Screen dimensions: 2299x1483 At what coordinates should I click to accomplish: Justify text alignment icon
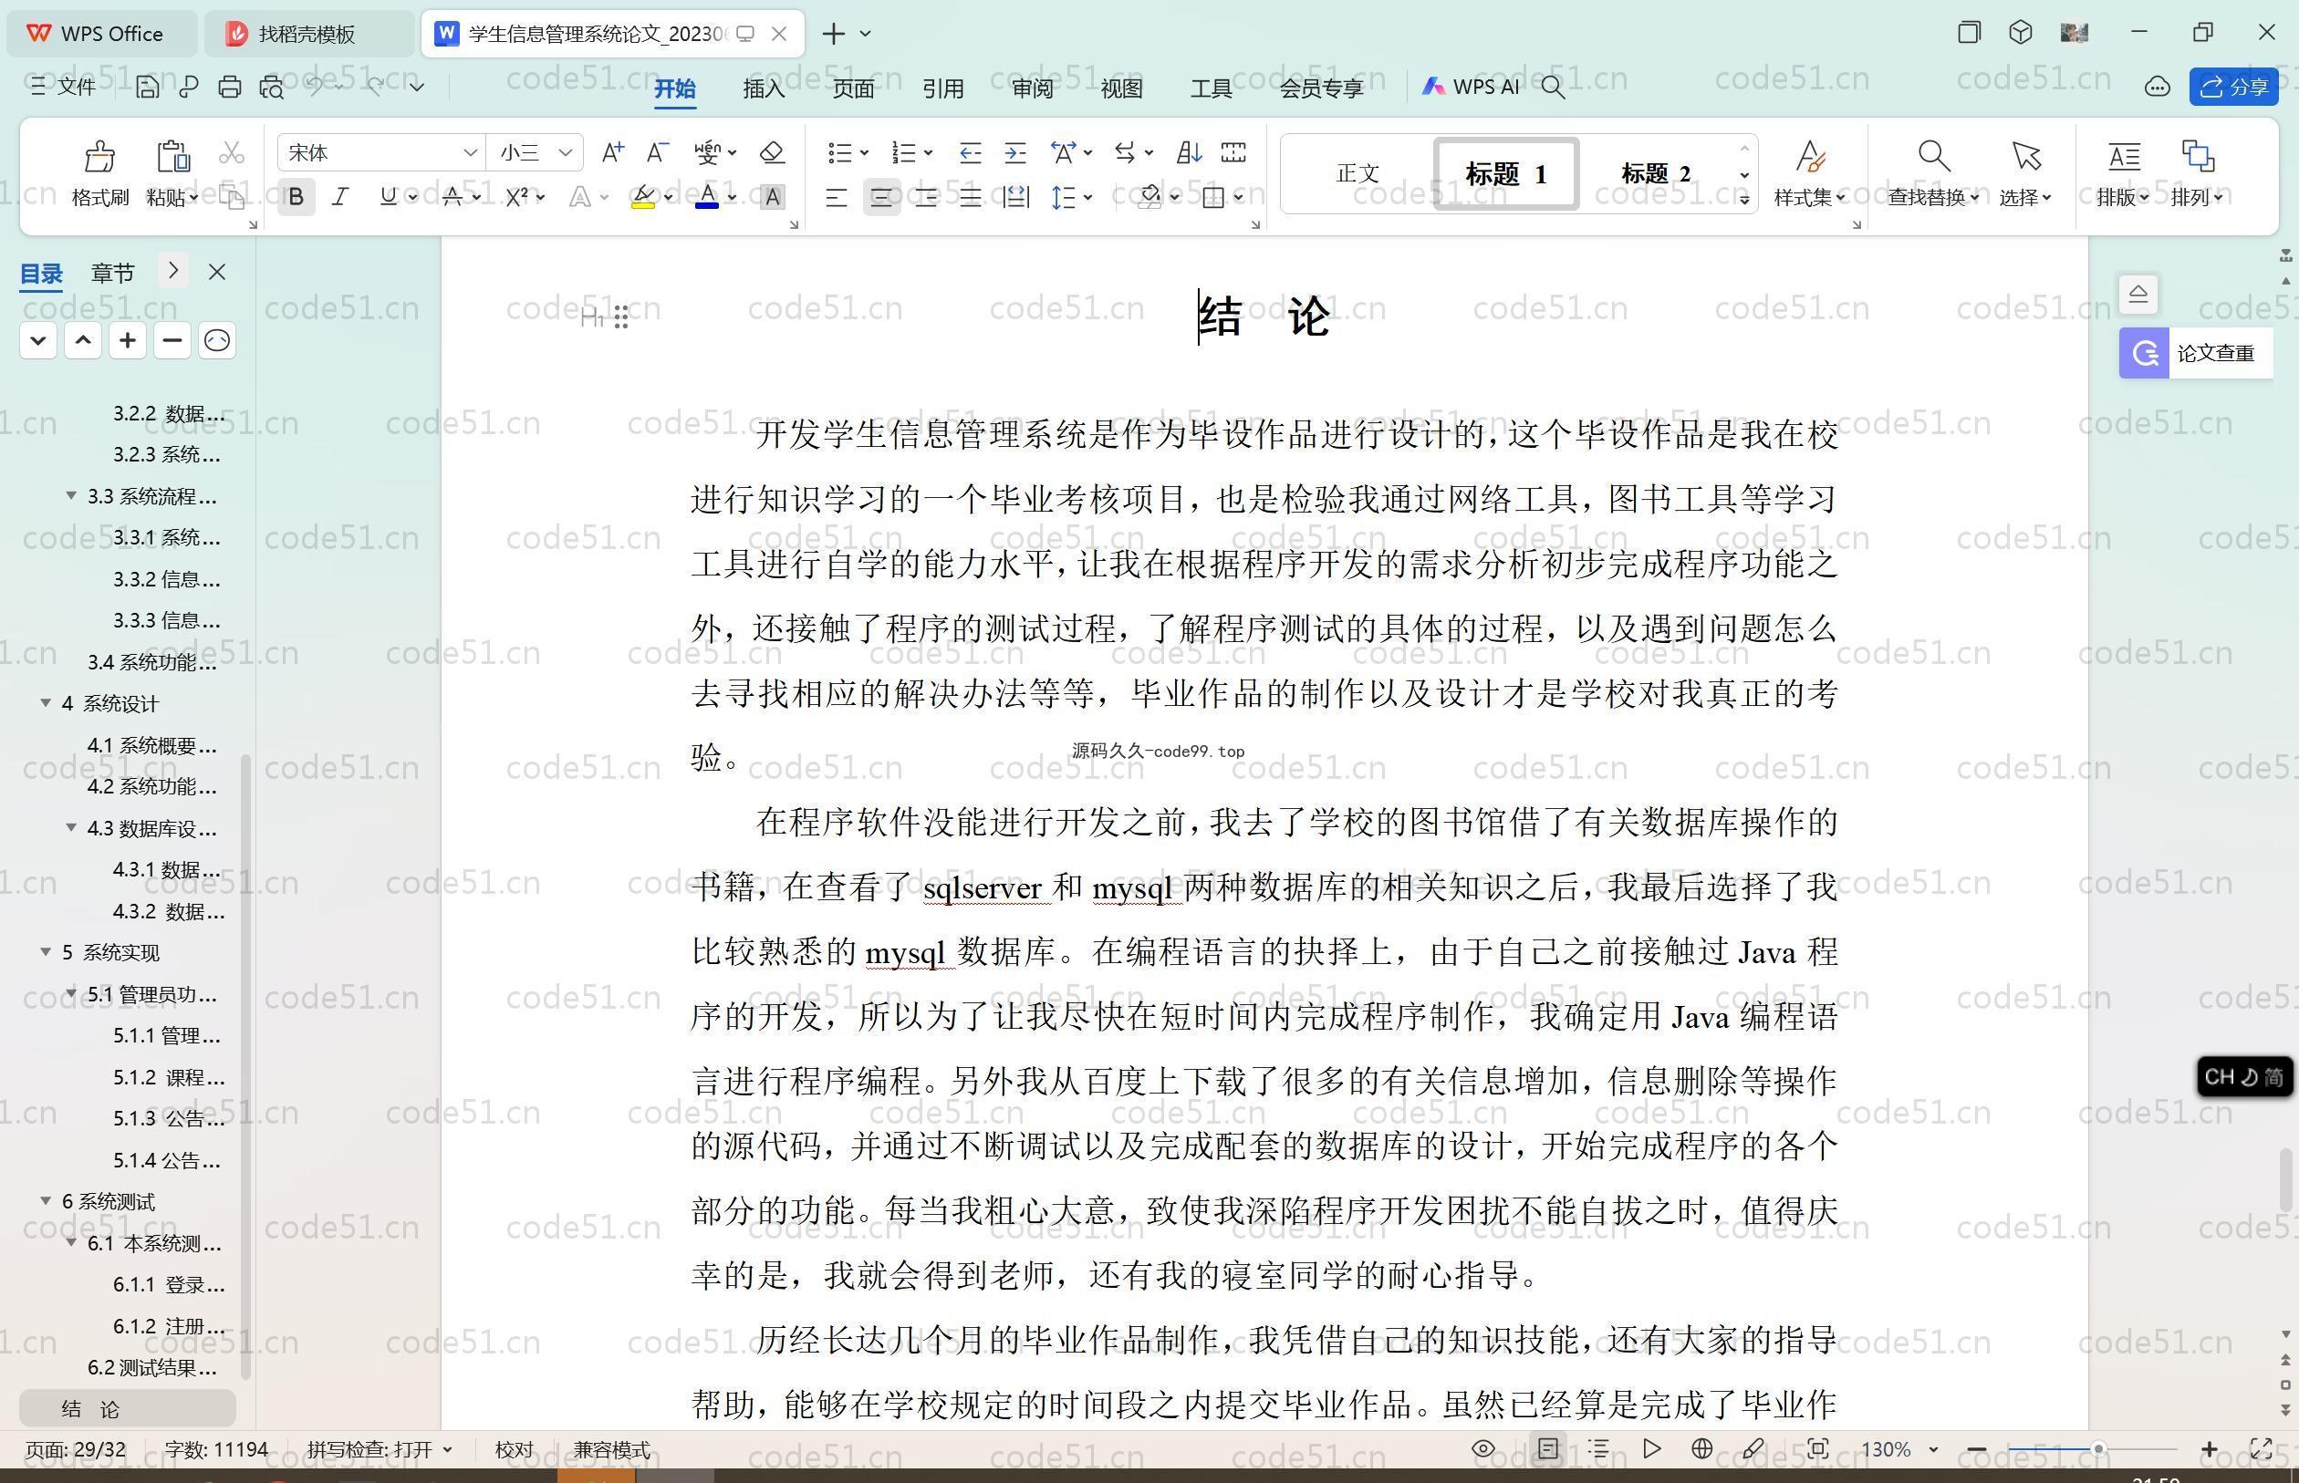[970, 197]
